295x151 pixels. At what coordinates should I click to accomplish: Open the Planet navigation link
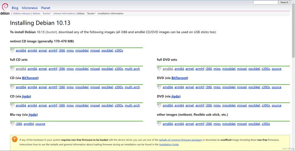tap(46, 8)
